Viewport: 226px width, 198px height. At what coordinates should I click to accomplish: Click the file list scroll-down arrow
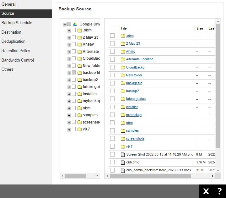[218, 170]
